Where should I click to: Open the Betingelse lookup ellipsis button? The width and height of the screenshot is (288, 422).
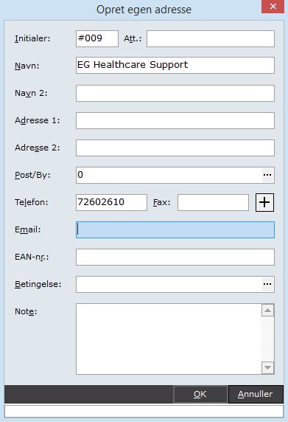point(267,284)
